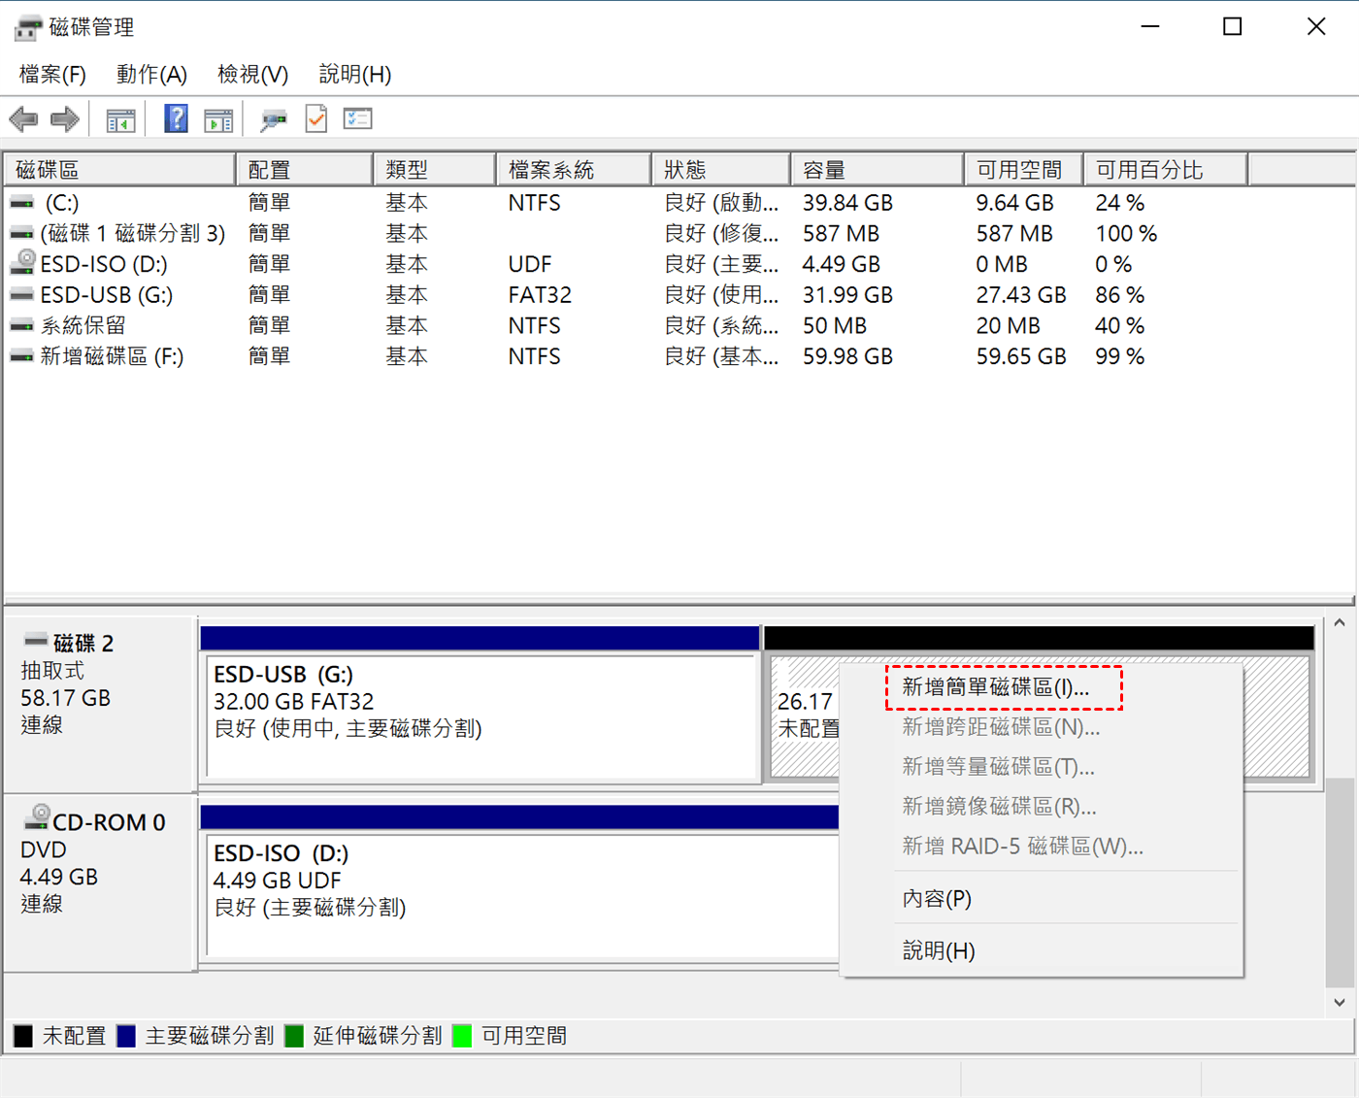Sort by the 可用空間 column header
The height and width of the screenshot is (1098, 1359).
coord(1024,170)
